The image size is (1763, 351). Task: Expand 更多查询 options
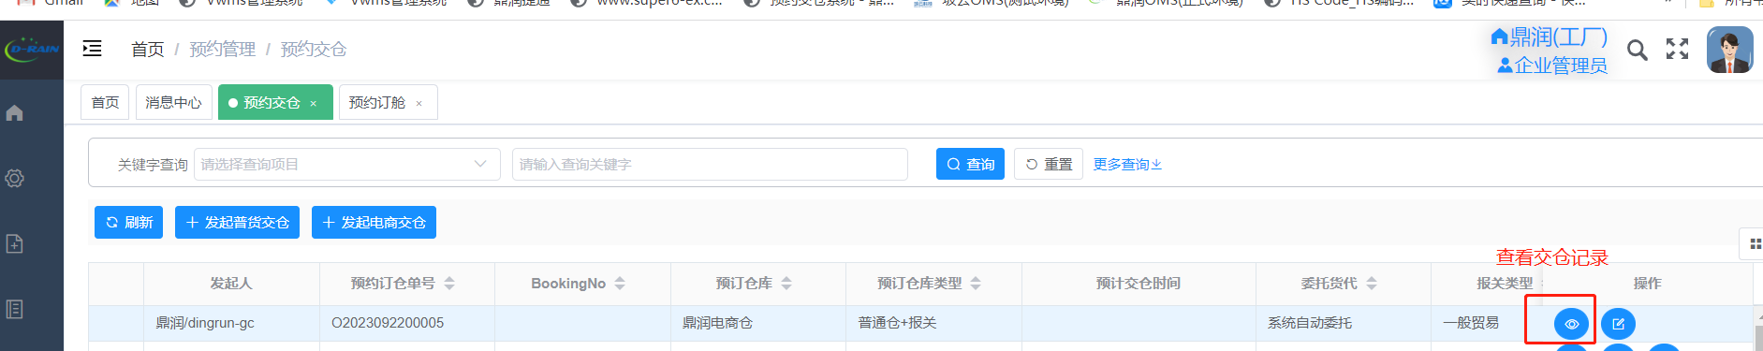[x=1127, y=165]
